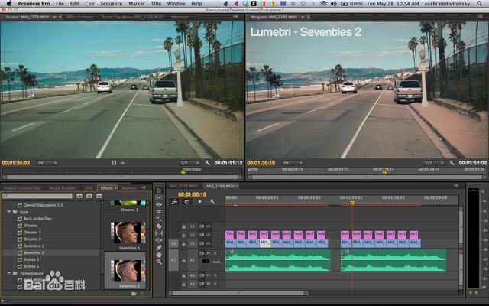Open the Sequence menu
The width and height of the screenshot is (489, 306).
tap(111, 4)
